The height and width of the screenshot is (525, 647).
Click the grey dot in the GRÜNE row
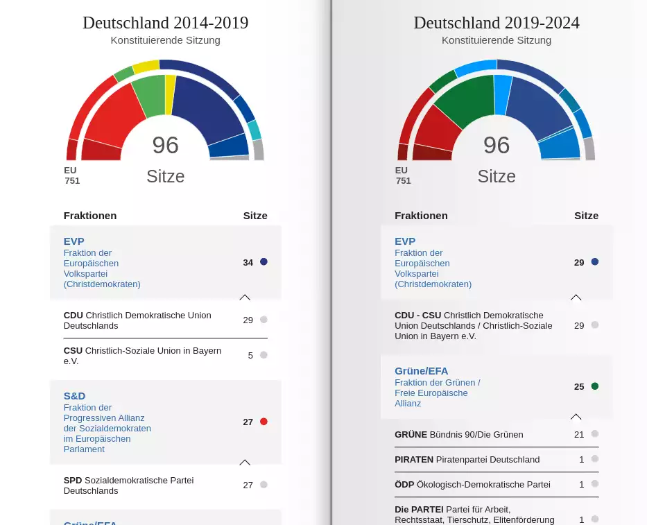click(594, 433)
